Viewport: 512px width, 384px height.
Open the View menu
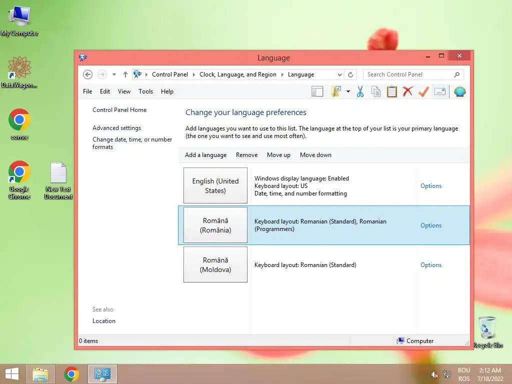point(124,91)
